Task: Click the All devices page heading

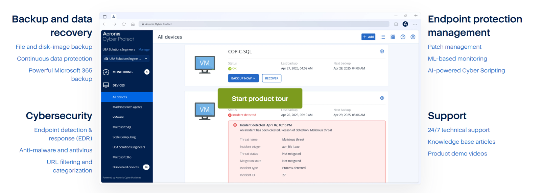Action: tap(170, 37)
